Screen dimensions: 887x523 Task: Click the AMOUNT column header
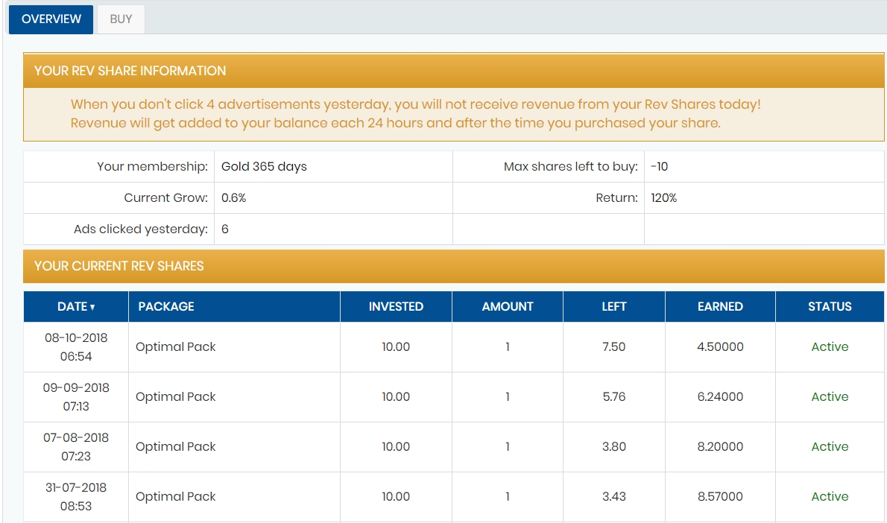[508, 306]
